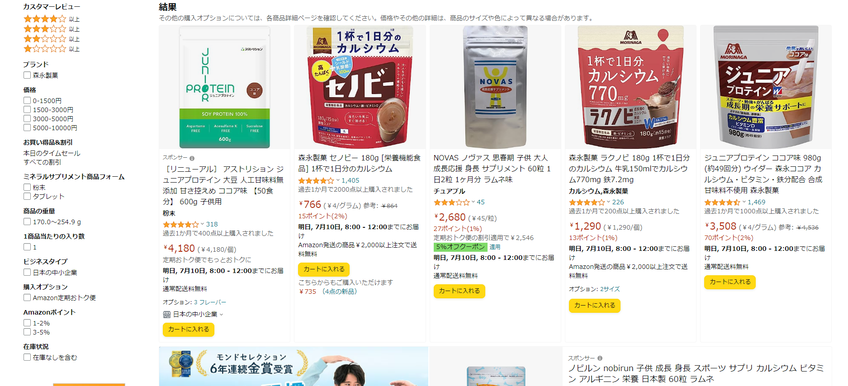Open star rating of セノビー 180g product
This screenshot has width=848, height=386.
coord(316,180)
